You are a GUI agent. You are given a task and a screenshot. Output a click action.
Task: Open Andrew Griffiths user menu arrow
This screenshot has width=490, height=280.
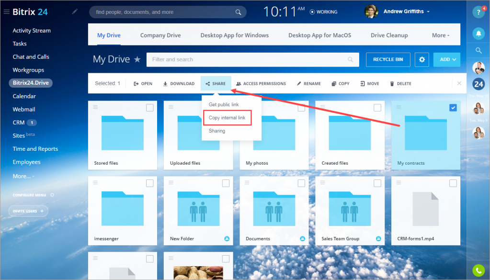point(428,11)
